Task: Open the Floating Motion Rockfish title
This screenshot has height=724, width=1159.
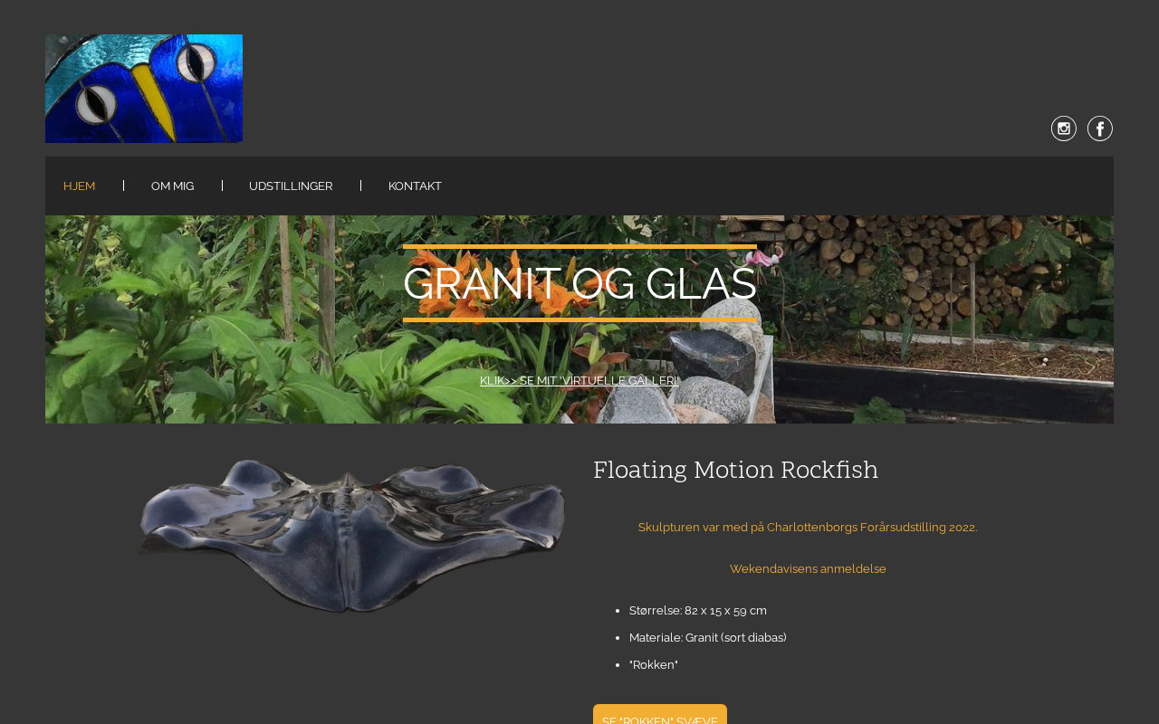Action: click(x=735, y=470)
